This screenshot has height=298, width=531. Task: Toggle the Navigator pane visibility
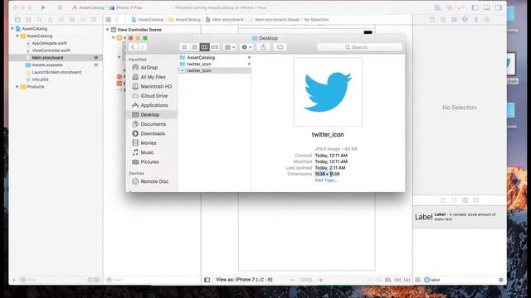tap(475, 7)
